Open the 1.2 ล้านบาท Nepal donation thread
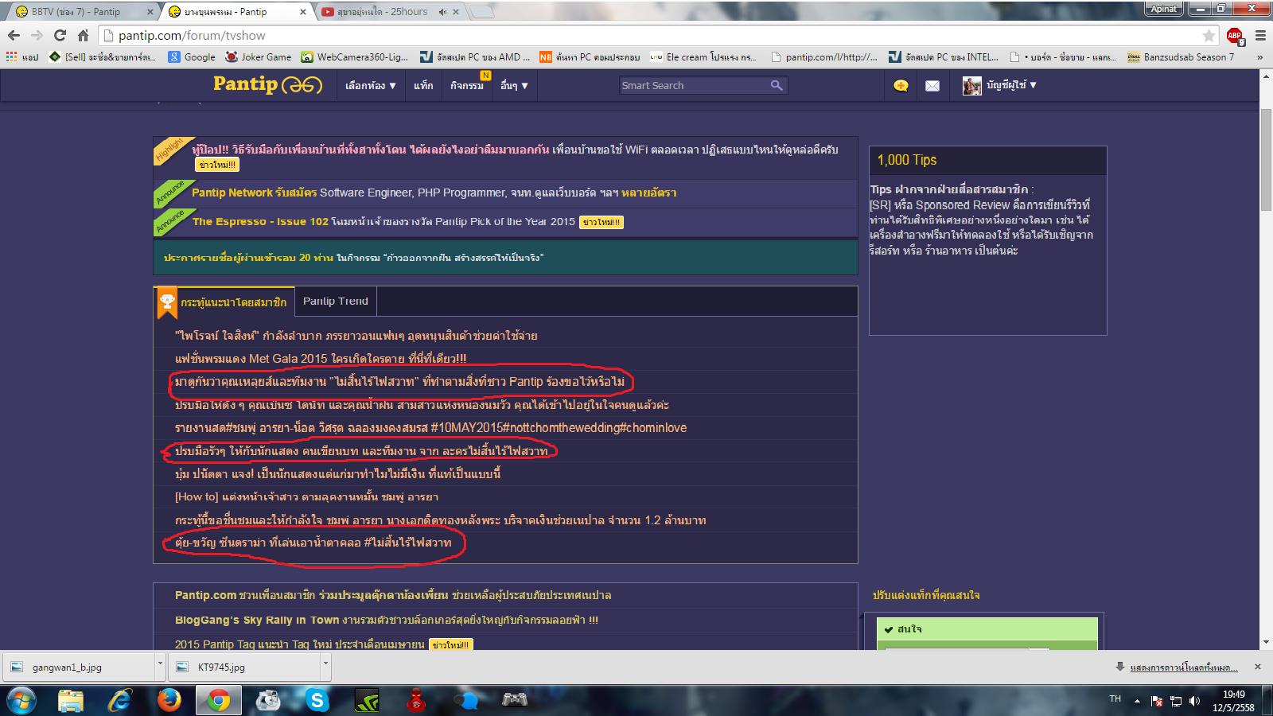The height and width of the screenshot is (716, 1273). tap(440, 520)
